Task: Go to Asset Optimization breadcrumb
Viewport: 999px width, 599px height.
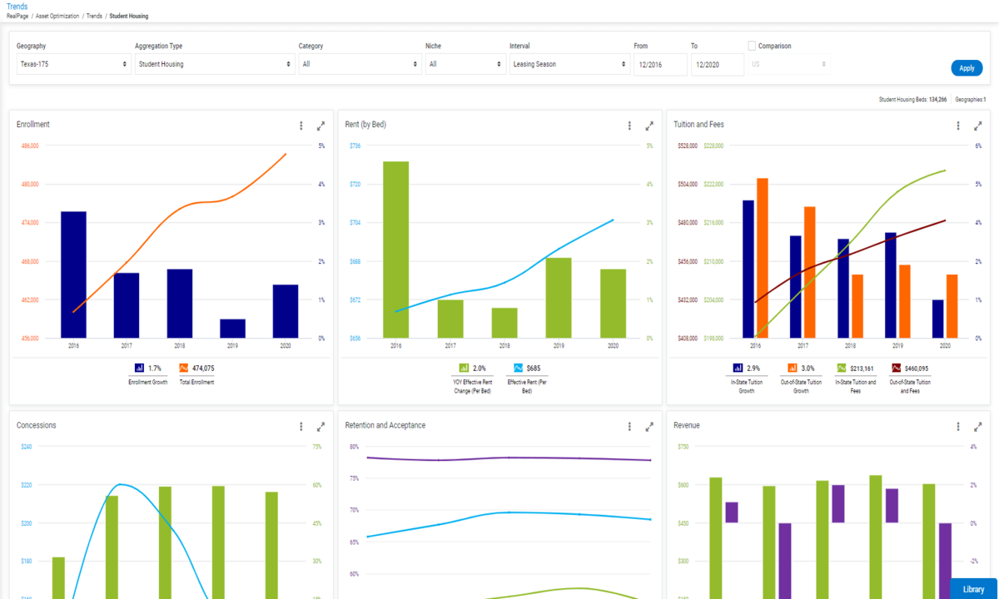Action: [x=57, y=16]
